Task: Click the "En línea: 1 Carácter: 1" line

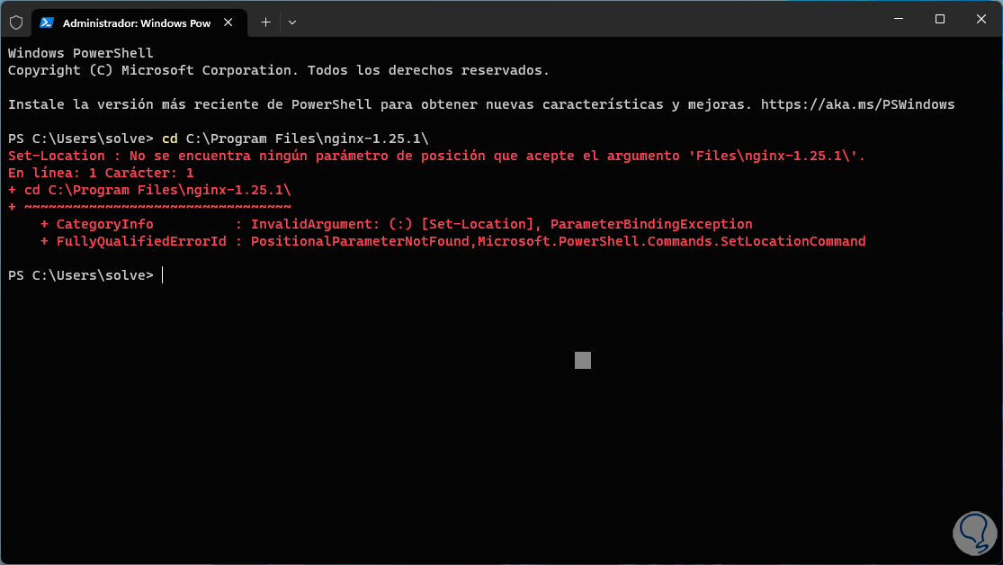Action: tap(101, 173)
